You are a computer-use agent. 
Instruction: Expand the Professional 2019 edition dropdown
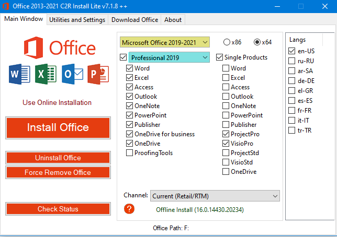tap(169, 57)
